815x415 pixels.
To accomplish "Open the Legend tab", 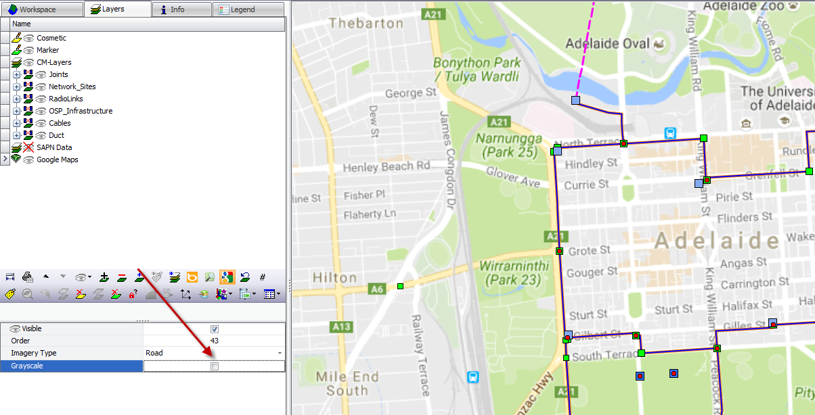I will pos(248,9).
